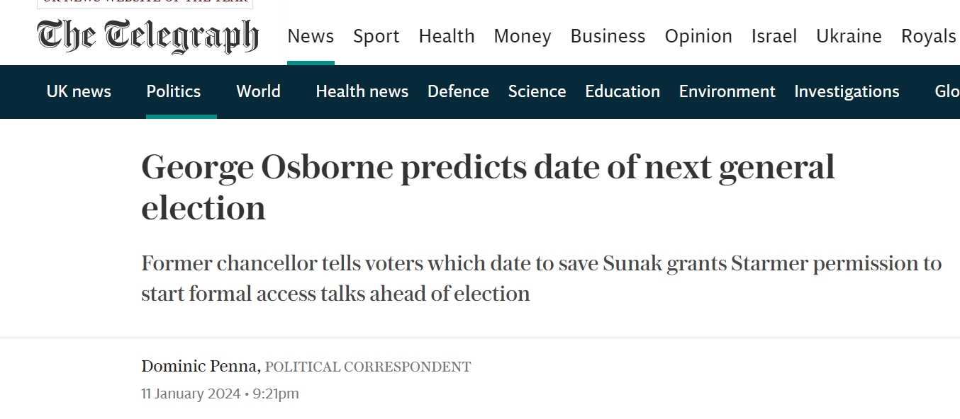960x419 pixels.
Task: Open the Health top menu item
Action: (x=447, y=36)
